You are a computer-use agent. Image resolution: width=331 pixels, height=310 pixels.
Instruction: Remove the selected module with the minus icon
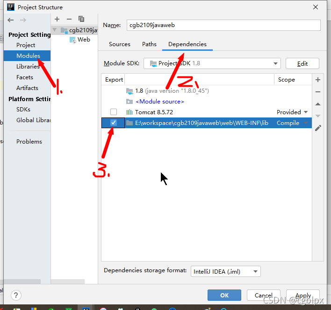pyautogui.click(x=69, y=19)
